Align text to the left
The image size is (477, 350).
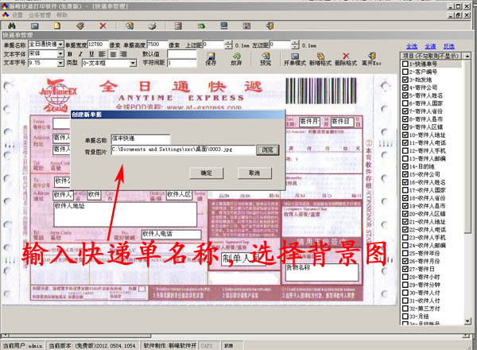click(x=102, y=54)
